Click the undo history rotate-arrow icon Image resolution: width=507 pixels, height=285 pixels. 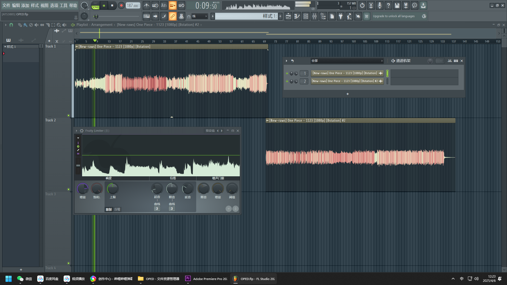point(362,5)
